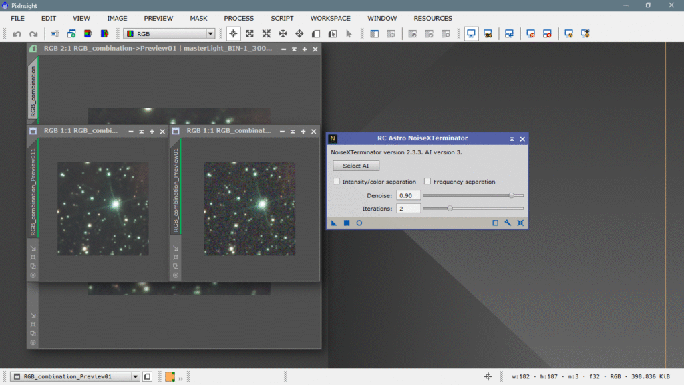The image size is (684, 385).
Task: Click NoiseXTerminator new instance triangle icon
Action: click(334, 223)
